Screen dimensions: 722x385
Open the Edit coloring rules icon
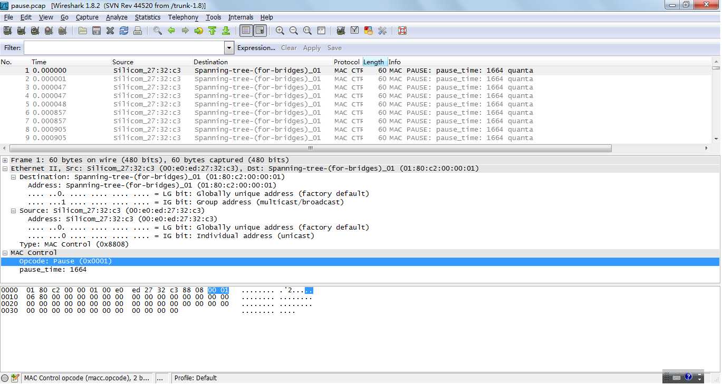click(x=368, y=31)
